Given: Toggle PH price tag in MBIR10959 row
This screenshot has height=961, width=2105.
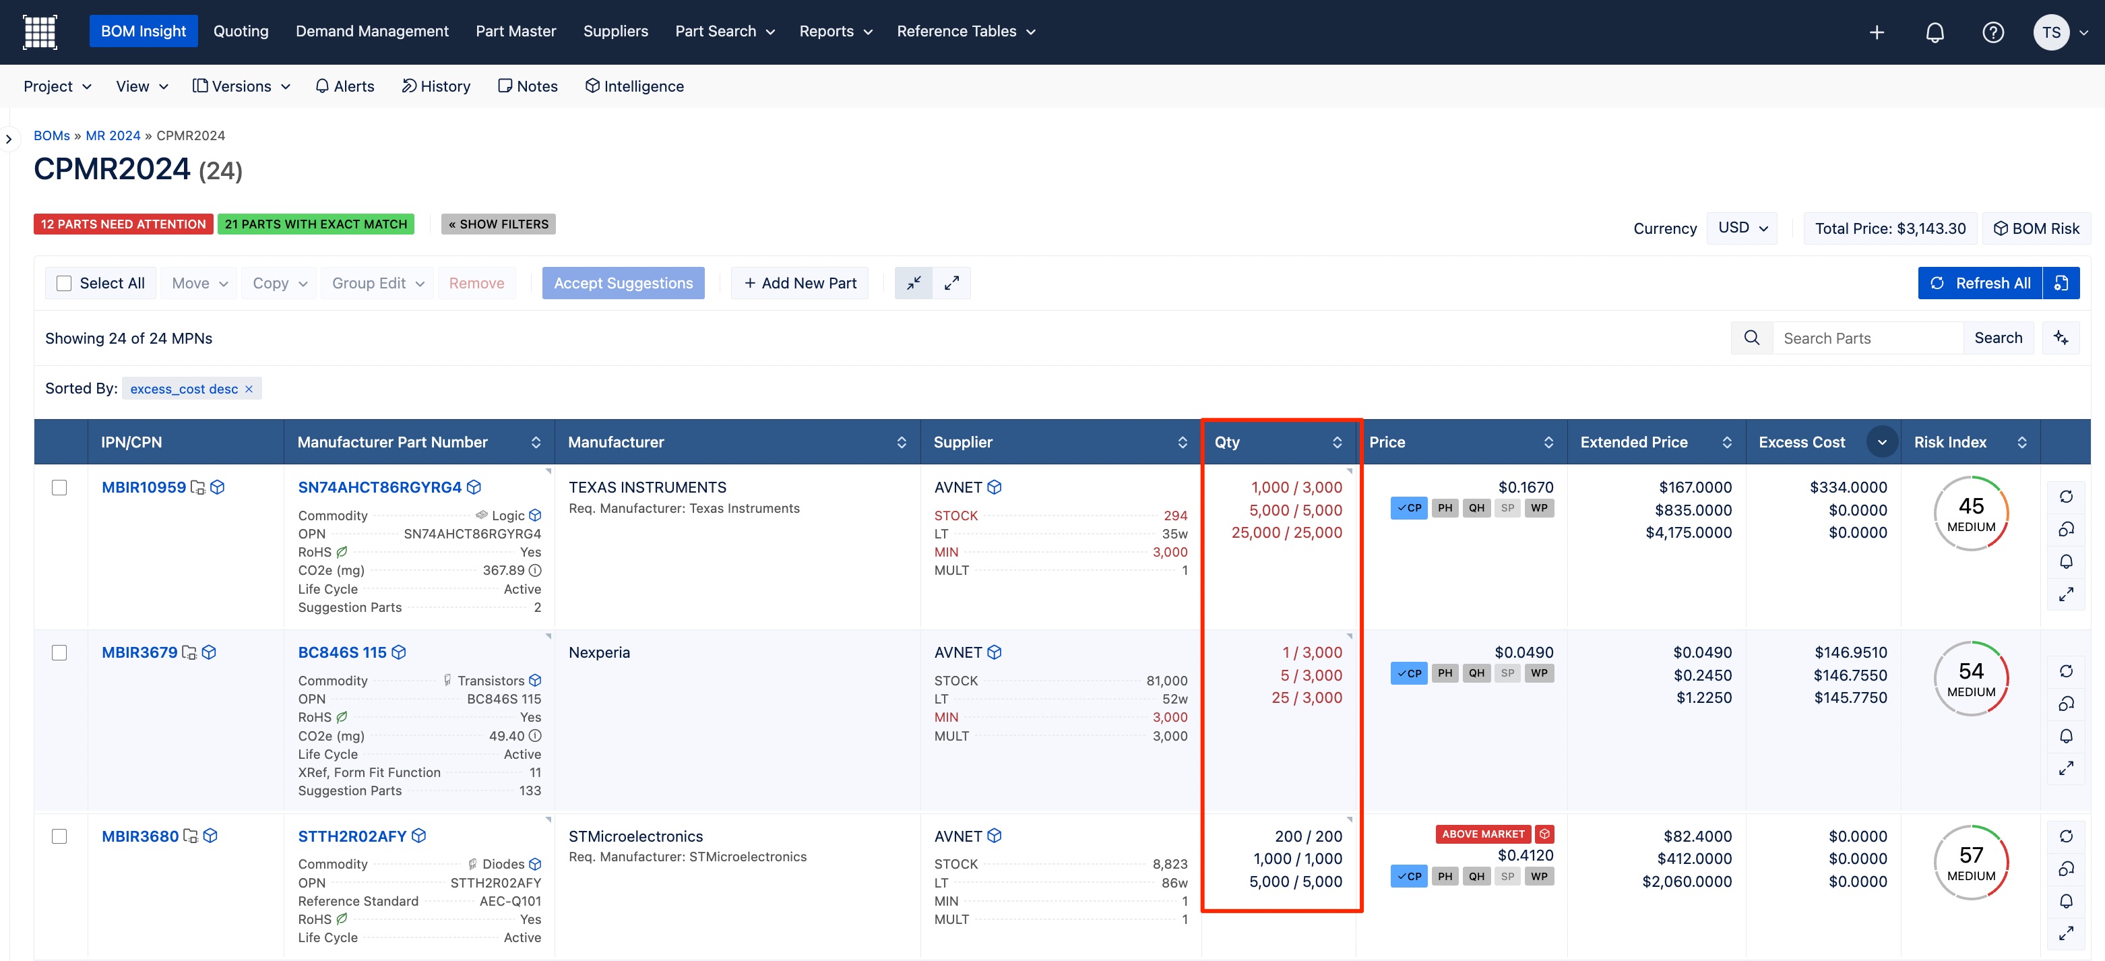Looking at the screenshot, I should pyautogui.click(x=1445, y=507).
